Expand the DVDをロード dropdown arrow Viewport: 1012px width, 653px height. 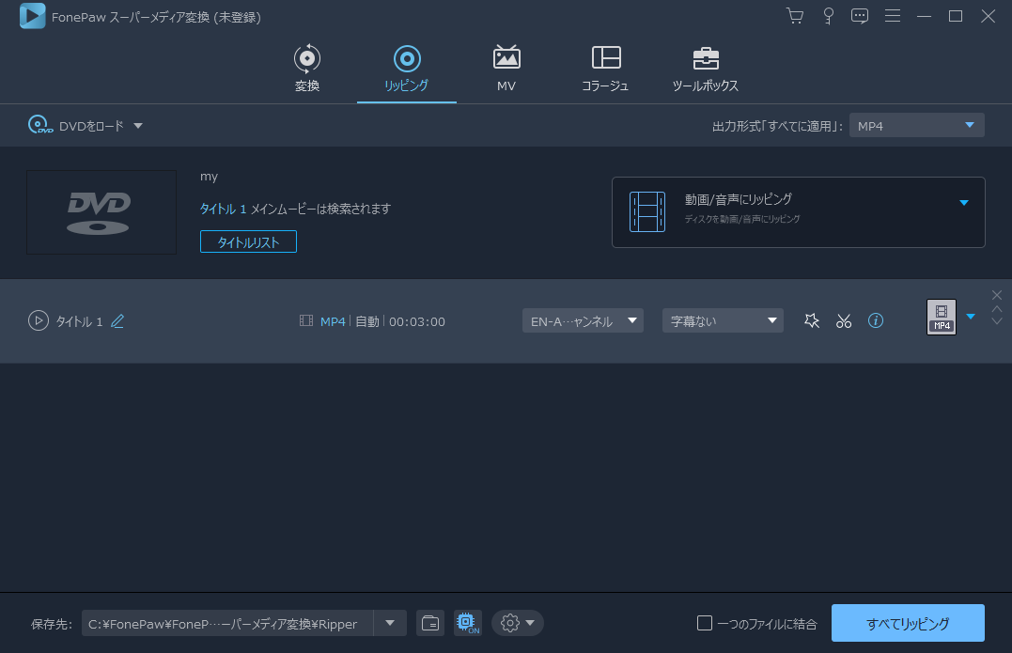click(138, 126)
